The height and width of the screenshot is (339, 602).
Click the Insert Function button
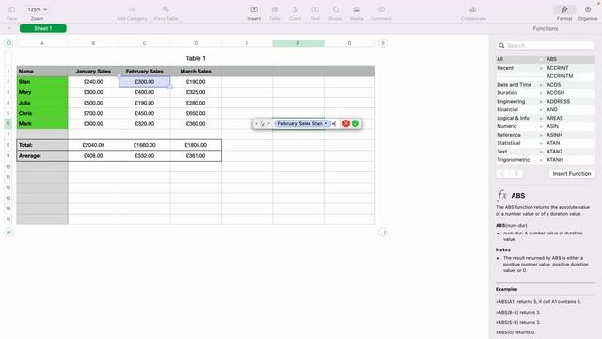[572, 174]
